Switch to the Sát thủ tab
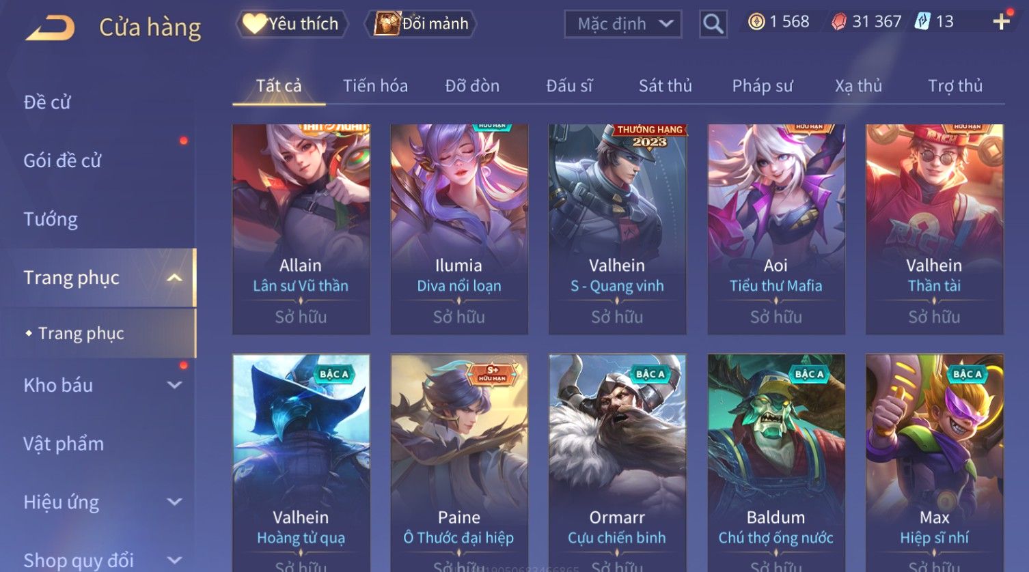This screenshot has width=1029, height=572. coord(665,86)
